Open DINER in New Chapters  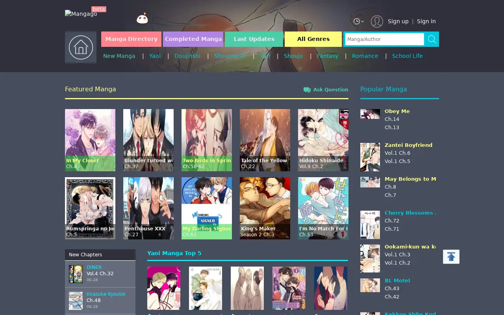94,267
